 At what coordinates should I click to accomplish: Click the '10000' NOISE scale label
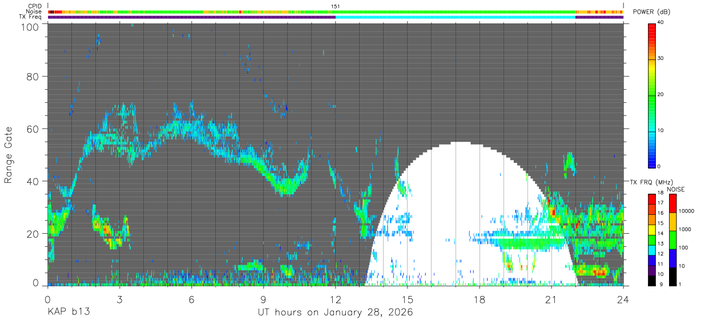pyautogui.click(x=687, y=211)
